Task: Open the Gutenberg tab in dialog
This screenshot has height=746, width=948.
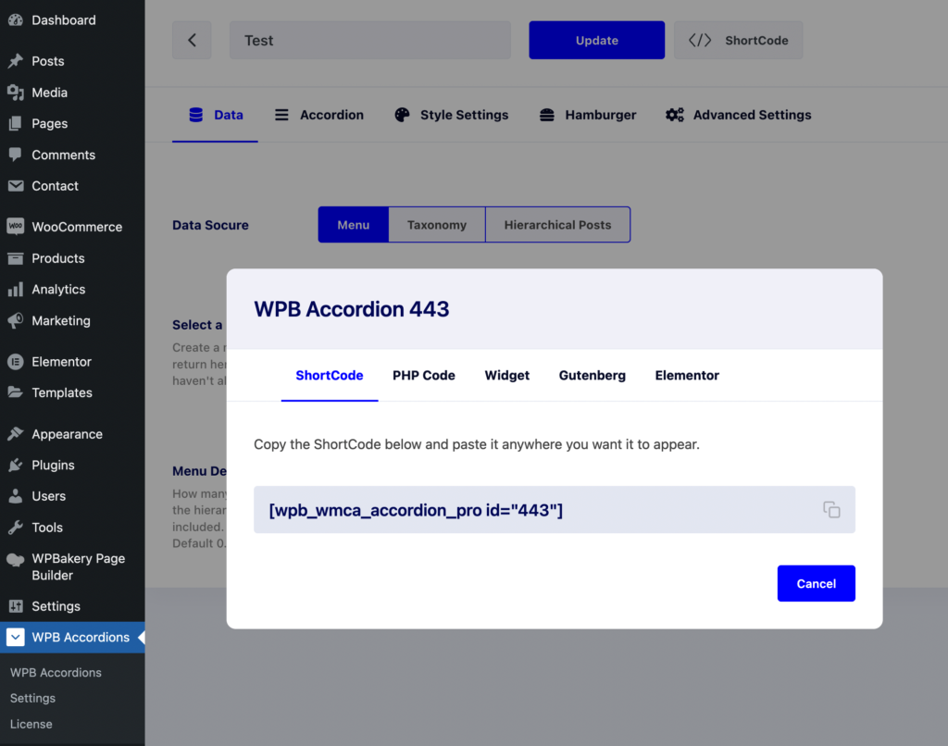Action: coord(592,376)
